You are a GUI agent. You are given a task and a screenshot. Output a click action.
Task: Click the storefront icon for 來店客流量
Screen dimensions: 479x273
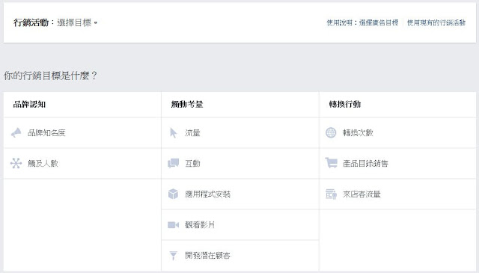[x=331, y=194]
